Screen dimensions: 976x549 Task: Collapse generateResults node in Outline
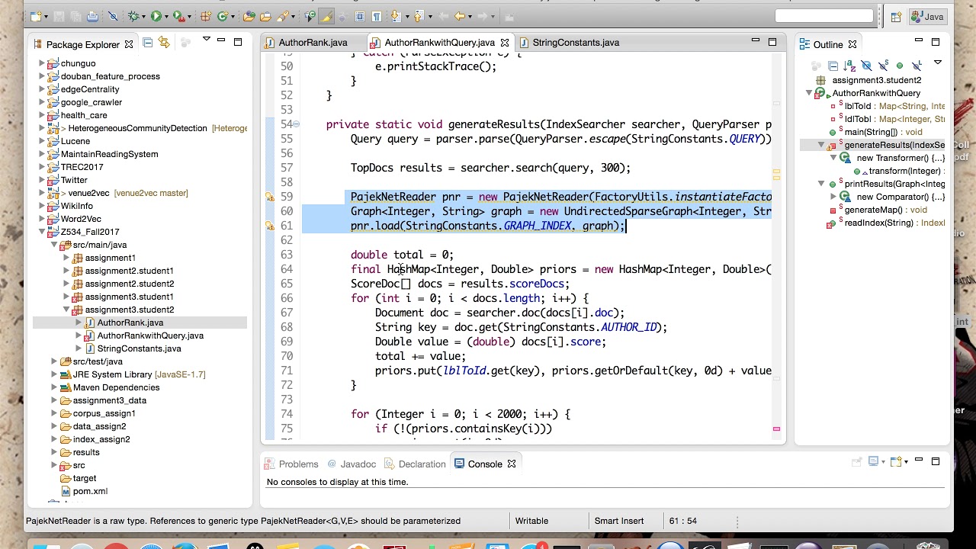821,145
